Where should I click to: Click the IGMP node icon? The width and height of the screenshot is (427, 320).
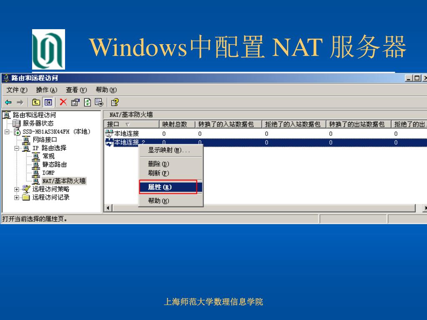(x=36, y=172)
